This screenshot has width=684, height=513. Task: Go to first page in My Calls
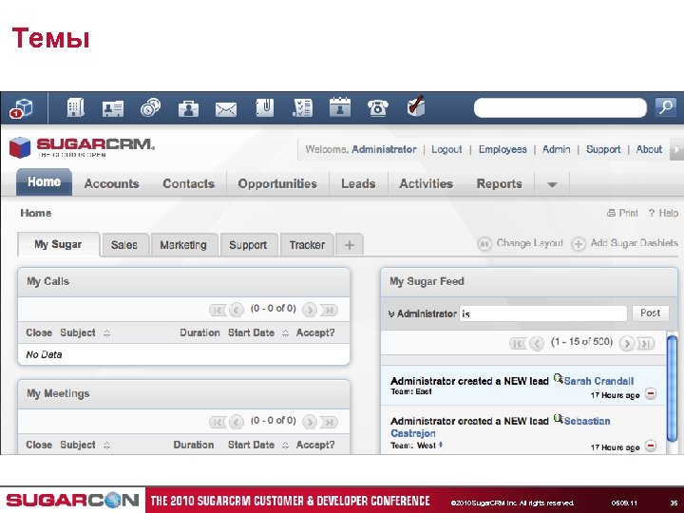coord(218,310)
